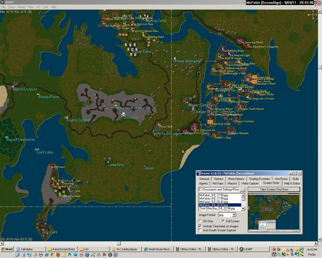Viewport: 322px width, 258px height.
Task: Uncheck Include Timestamp on images
Action: (x=200, y=226)
